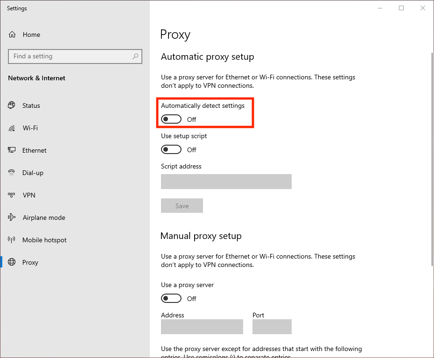
Task: Click the Port input box
Action: [x=272, y=327]
